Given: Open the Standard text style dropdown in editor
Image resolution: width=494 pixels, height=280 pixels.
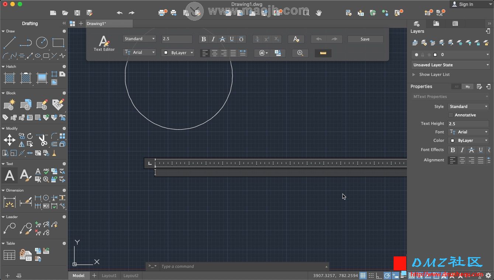Looking at the screenshot, I should (139, 39).
